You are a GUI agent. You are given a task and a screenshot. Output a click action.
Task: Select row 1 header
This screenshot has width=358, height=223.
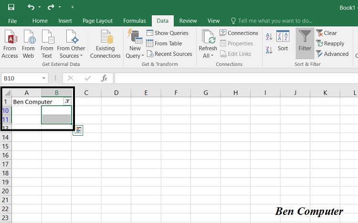coord(6,102)
